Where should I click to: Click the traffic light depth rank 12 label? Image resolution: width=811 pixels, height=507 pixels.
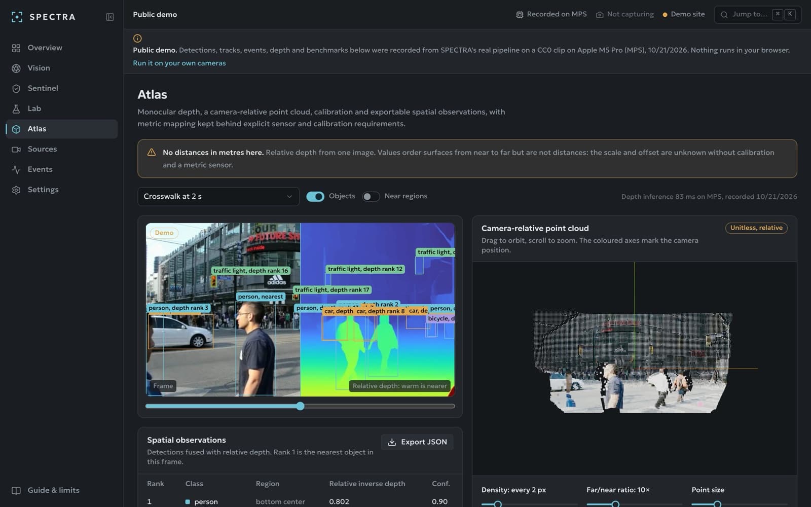point(365,269)
